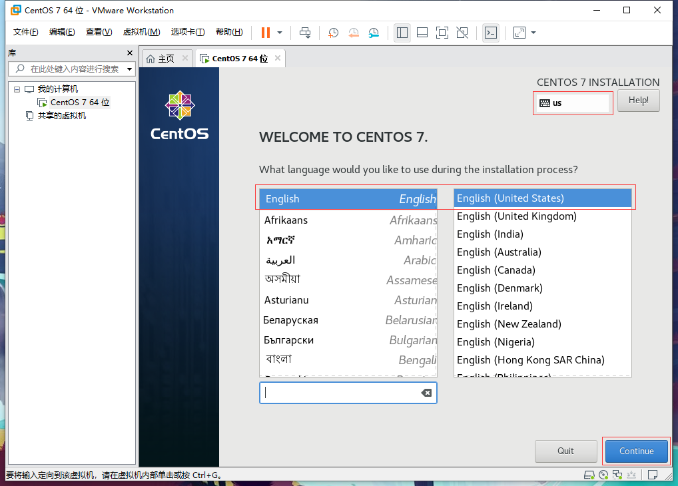Open the 选项卡(T) menu
The height and width of the screenshot is (486, 678).
click(188, 32)
